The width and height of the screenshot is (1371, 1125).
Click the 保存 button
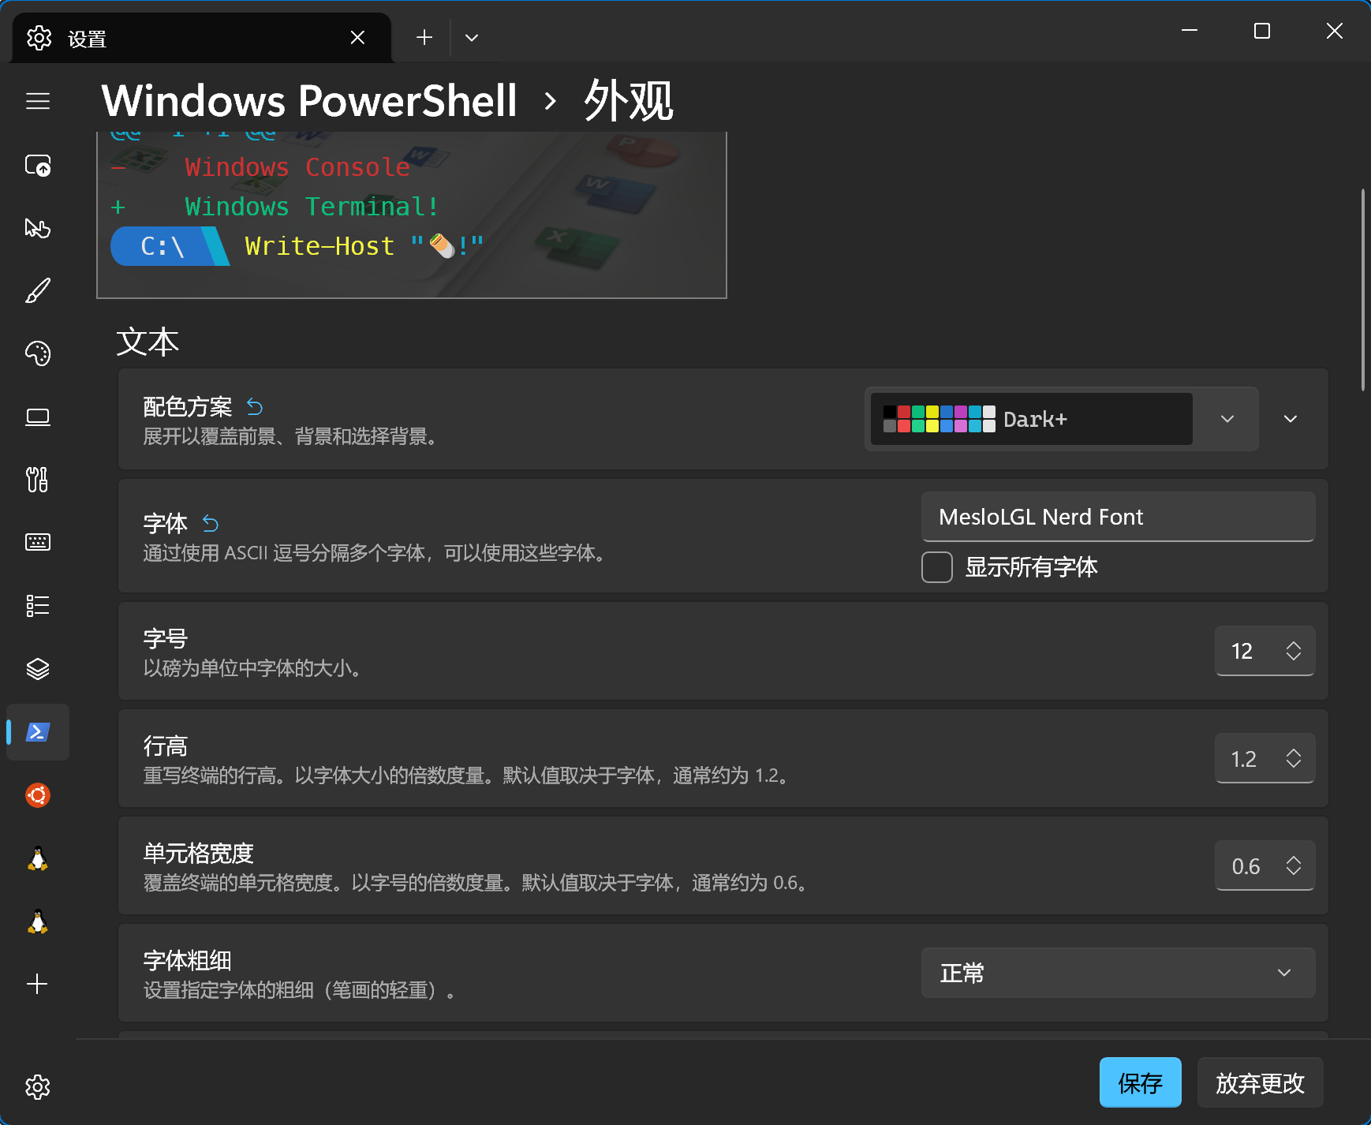1140,1082
